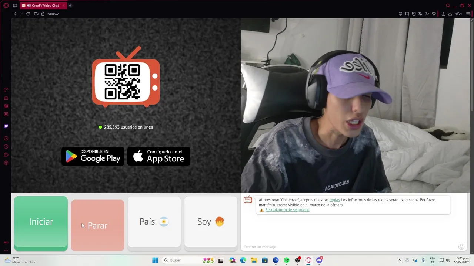Open the GX Corner gamepad icon
The width and height of the screenshot is (474, 266).
(x=15, y=6)
